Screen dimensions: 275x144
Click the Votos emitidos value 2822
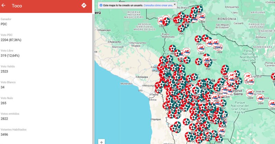click(x=4, y=119)
